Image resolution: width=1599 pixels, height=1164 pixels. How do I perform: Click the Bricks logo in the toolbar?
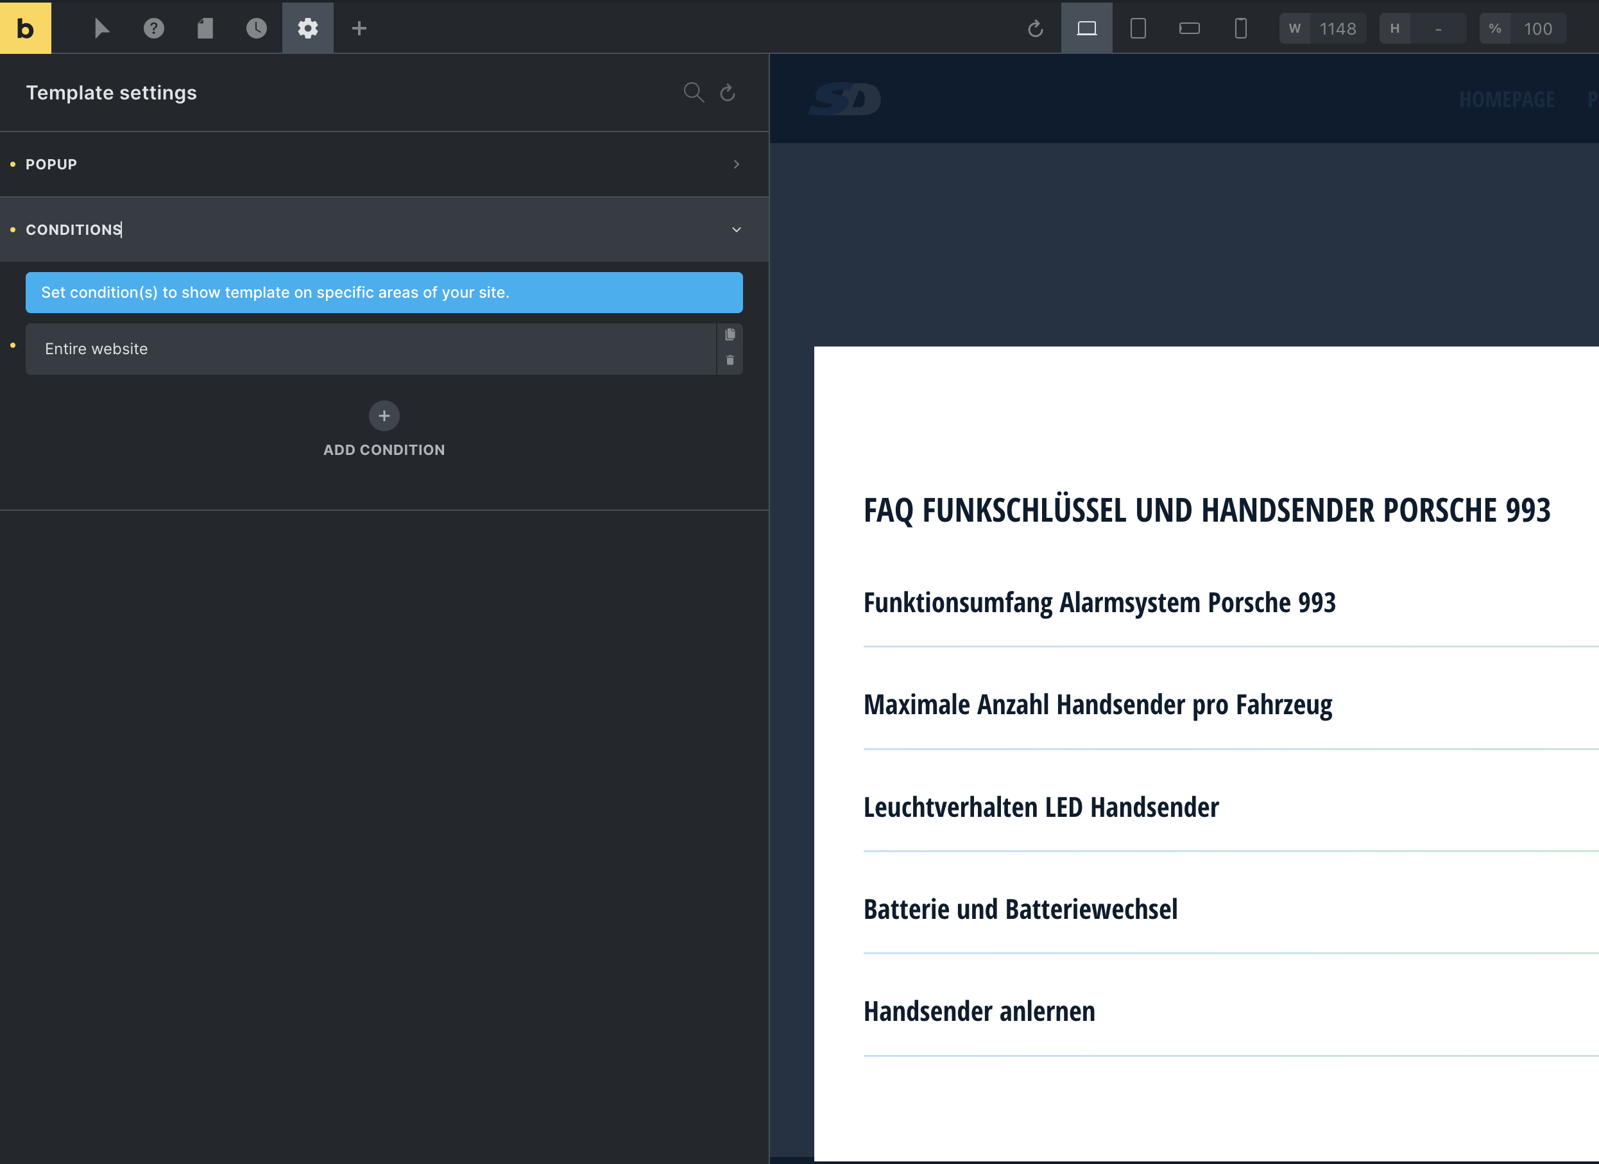(26, 28)
